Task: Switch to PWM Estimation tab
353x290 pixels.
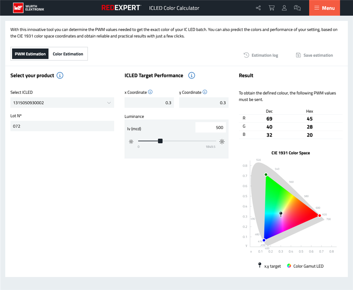Action: pos(30,54)
